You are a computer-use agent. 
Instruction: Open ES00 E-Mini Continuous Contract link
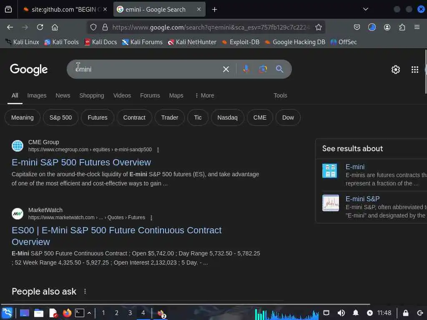pos(117,236)
